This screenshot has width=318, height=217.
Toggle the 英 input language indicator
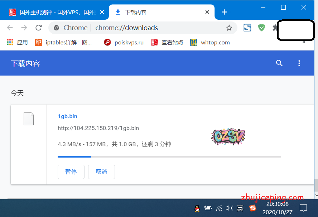click(240, 208)
